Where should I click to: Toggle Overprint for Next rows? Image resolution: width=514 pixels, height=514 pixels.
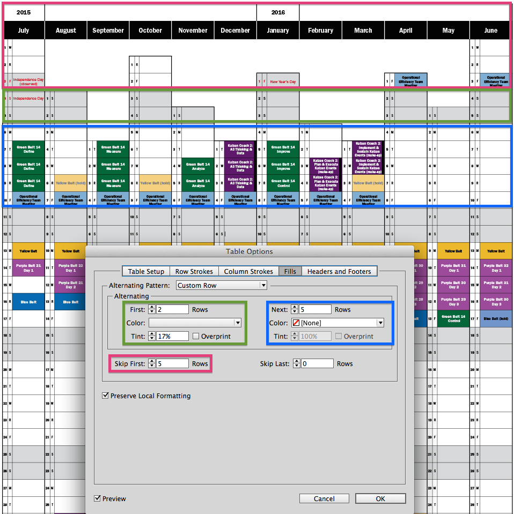[339, 337]
